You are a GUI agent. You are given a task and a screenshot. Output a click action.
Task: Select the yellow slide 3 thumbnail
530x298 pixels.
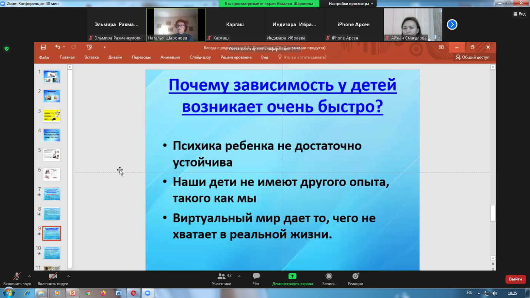pyautogui.click(x=51, y=115)
